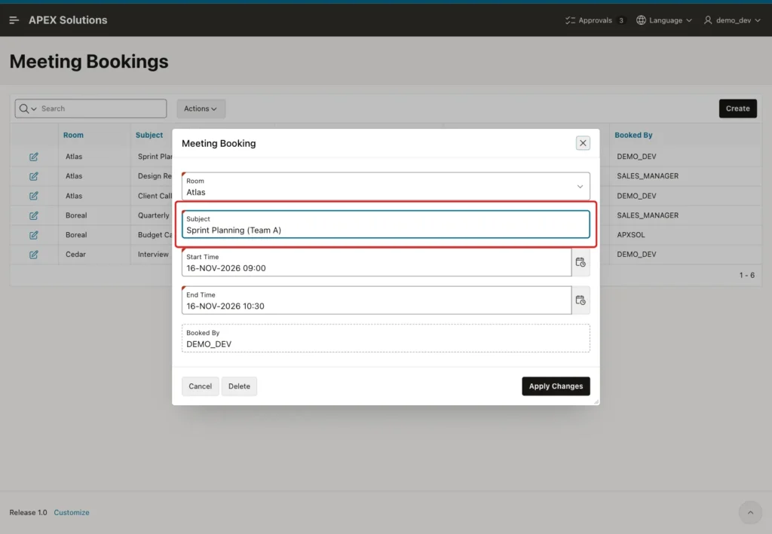772x534 pixels.
Task: Click the Approvals count badge 3
Action: click(621, 20)
